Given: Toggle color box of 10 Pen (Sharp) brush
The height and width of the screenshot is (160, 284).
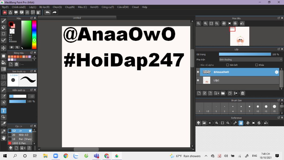Looking at the screenshot, I should click(10, 139).
